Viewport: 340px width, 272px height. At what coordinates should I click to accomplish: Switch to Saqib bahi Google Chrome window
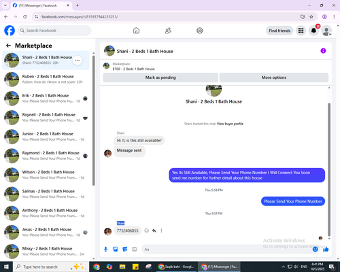coord(176,267)
